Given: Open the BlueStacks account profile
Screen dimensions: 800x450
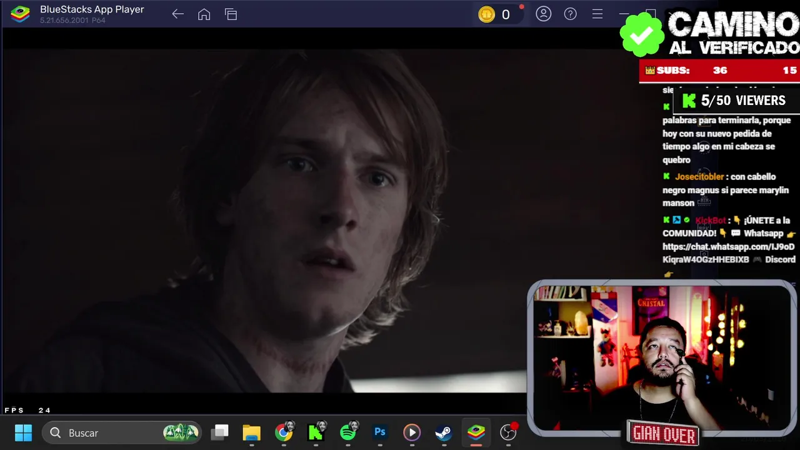Looking at the screenshot, I should (544, 14).
